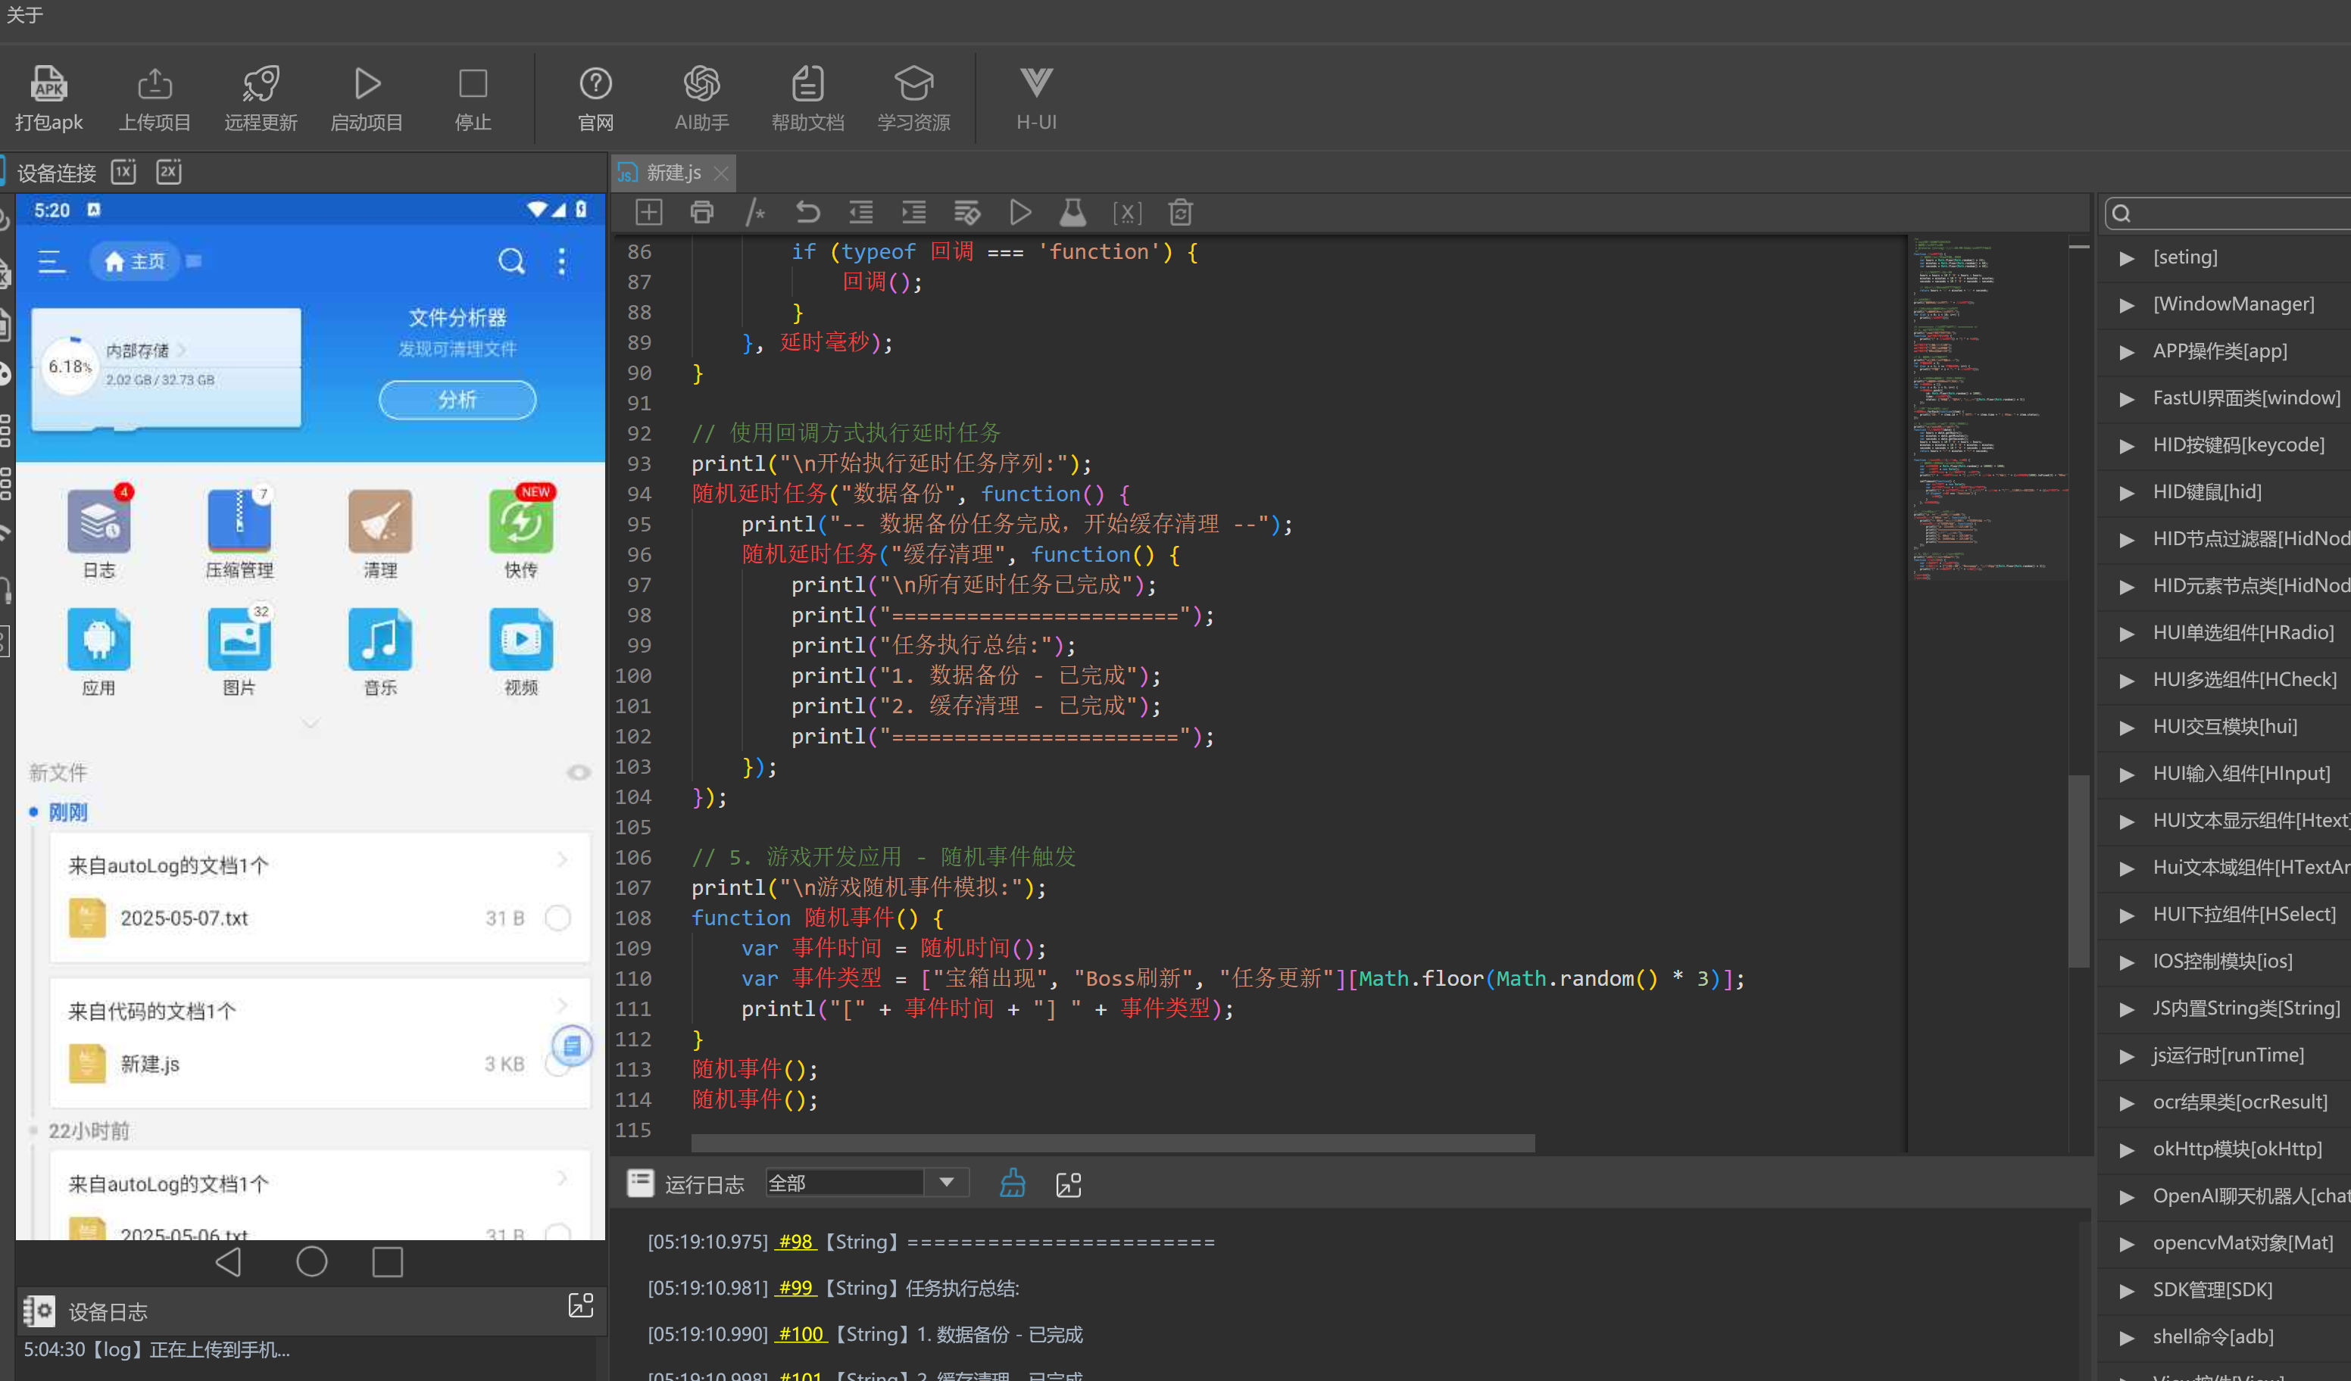Expand the [WindowManager] node
The width and height of the screenshot is (2351, 1381).
(x=2127, y=305)
